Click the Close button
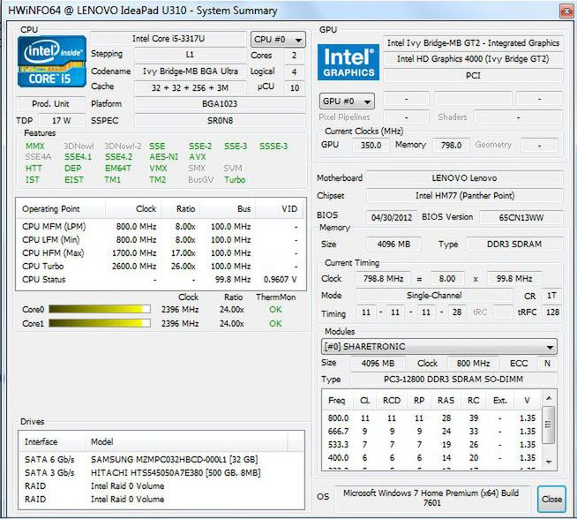The image size is (577, 519). click(551, 499)
